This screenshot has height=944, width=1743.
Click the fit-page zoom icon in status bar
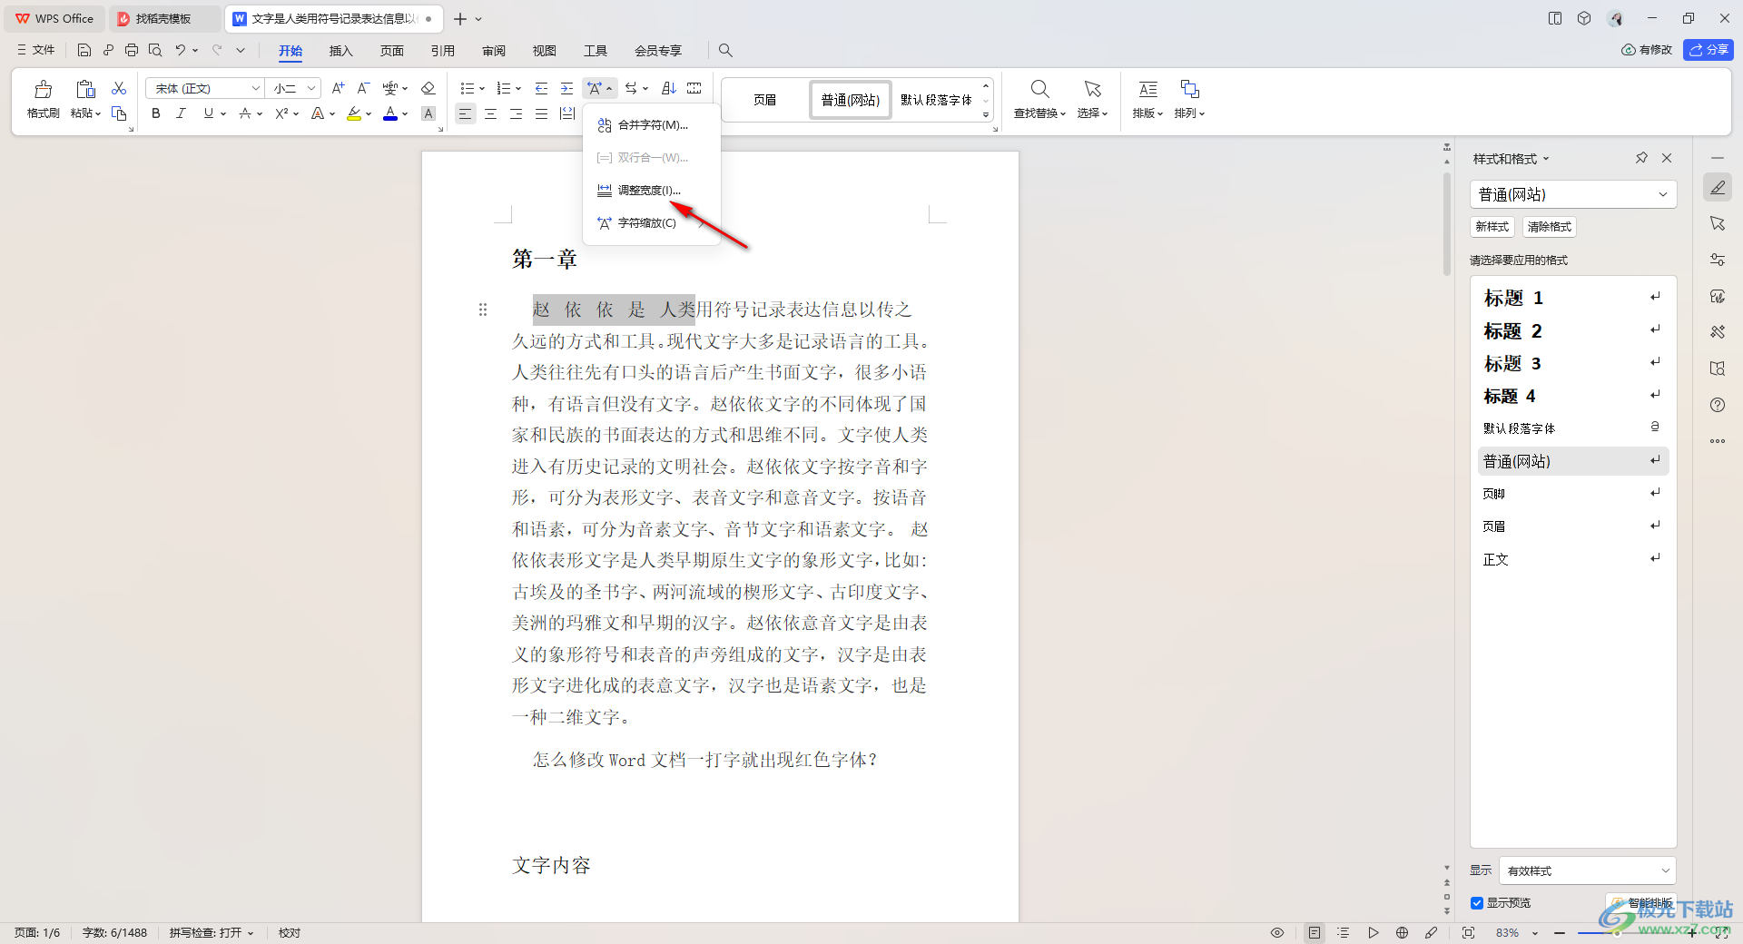coord(1468,932)
